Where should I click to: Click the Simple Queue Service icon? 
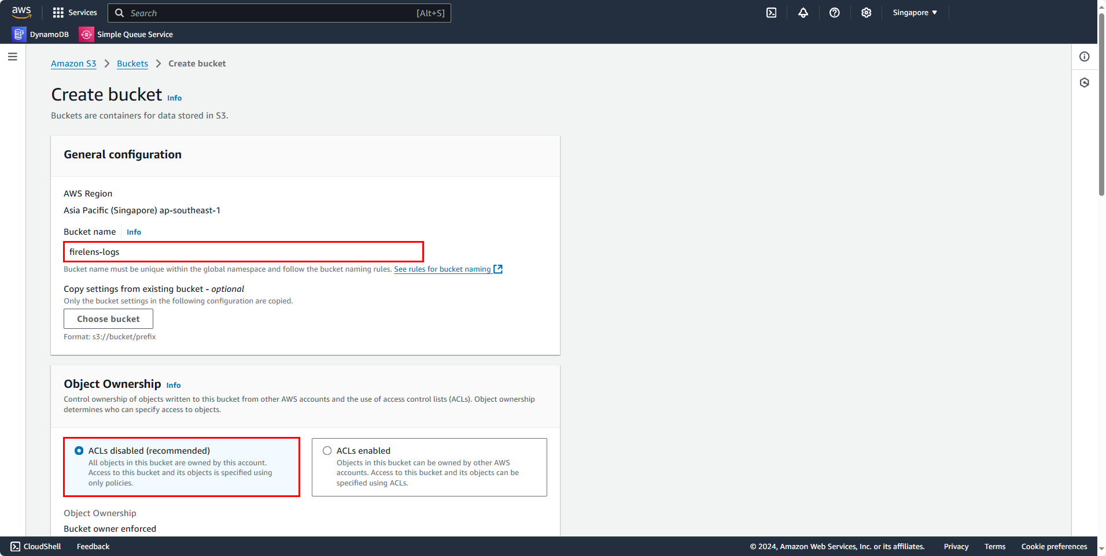(86, 35)
